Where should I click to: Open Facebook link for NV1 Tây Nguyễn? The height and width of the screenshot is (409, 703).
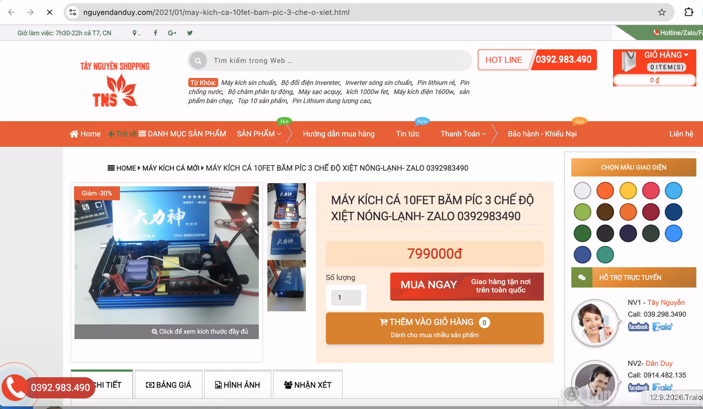tap(638, 327)
